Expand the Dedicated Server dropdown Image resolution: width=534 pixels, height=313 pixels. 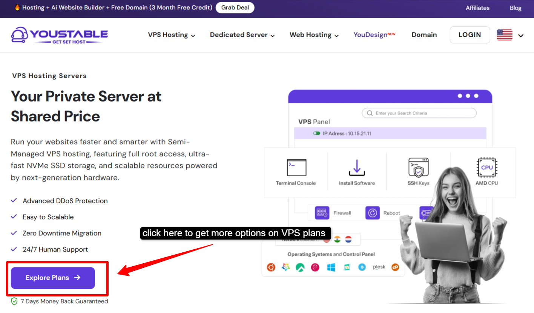242,35
